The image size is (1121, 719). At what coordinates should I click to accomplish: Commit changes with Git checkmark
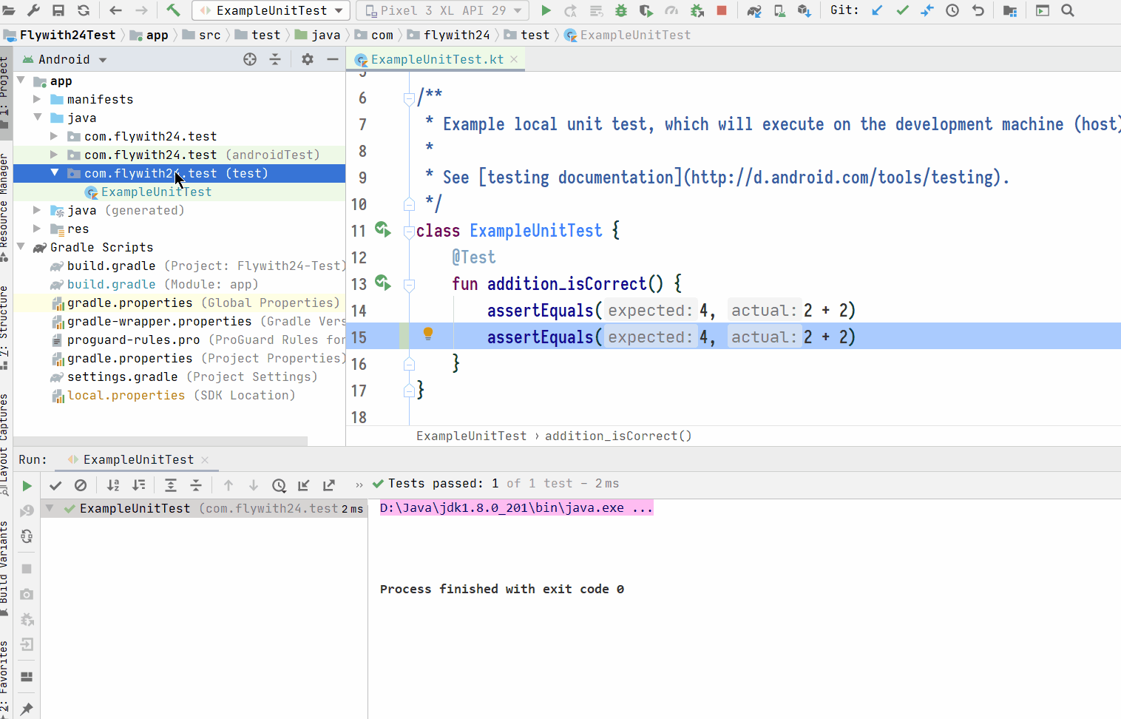pos(902,10)
